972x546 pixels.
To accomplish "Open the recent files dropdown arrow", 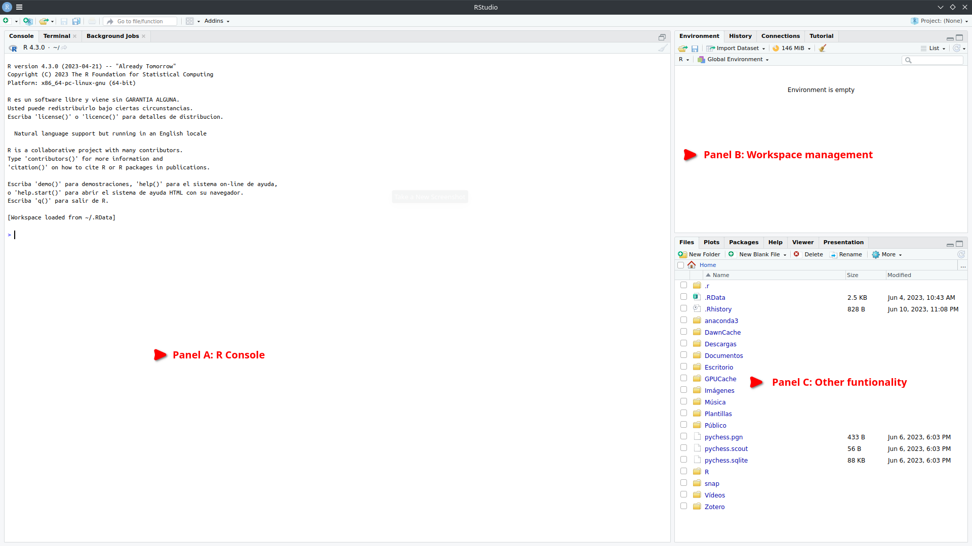I will point(52,21).
